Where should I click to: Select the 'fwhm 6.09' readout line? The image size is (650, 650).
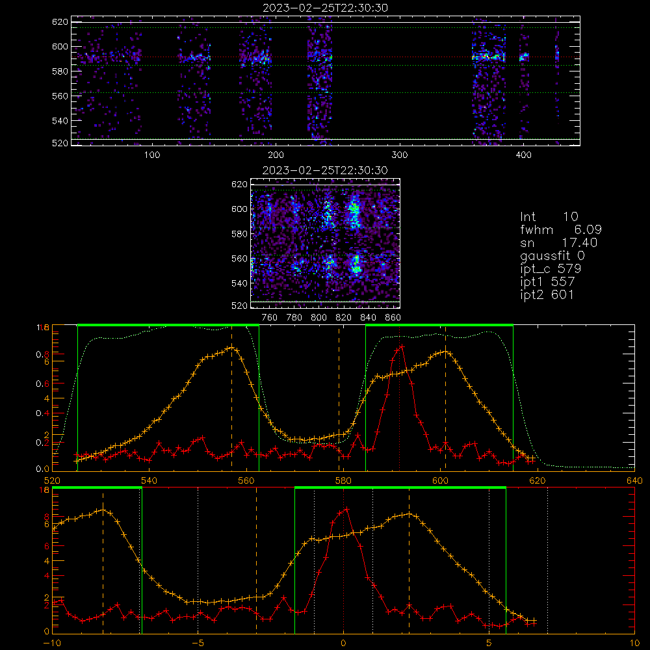[x=561, y=229]
